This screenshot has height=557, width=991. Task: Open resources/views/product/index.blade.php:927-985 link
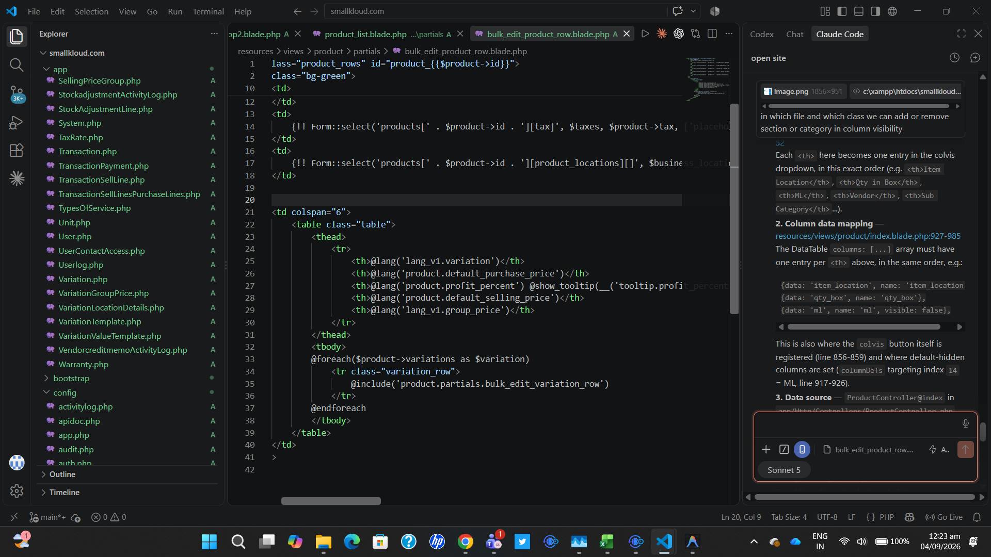tap(868, 236)
